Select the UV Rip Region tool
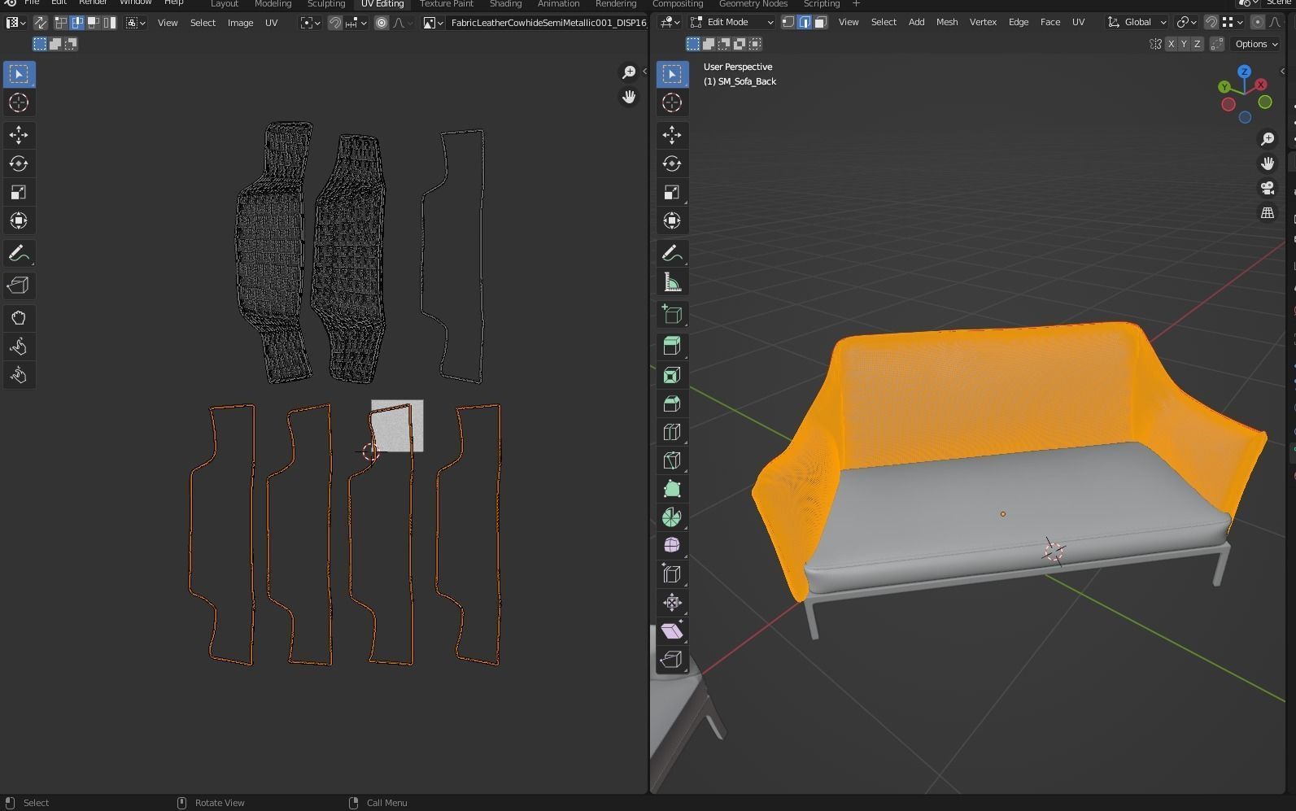This screenshot has height=811, width=1296. (x=19, y=286)
